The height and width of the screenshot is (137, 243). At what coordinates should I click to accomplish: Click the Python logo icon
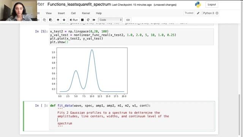198,5
